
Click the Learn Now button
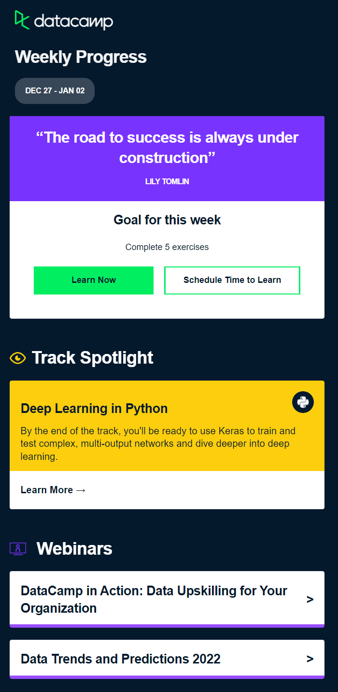93,280
